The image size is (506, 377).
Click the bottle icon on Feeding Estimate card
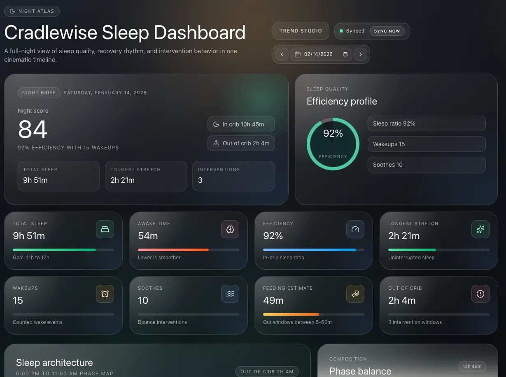coord(355,294)
